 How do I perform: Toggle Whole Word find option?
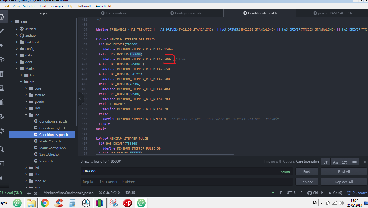point(355,162)
